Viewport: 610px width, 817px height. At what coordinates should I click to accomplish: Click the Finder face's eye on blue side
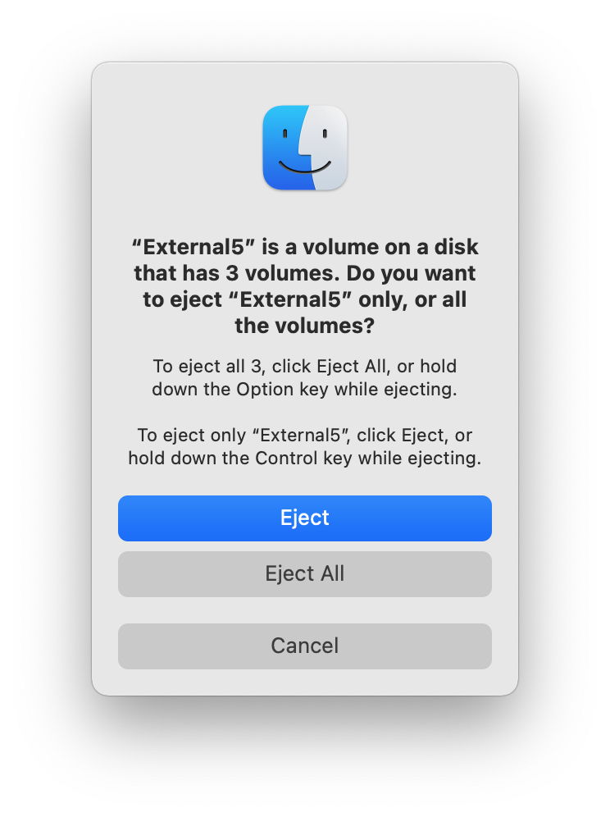[285, 134]
